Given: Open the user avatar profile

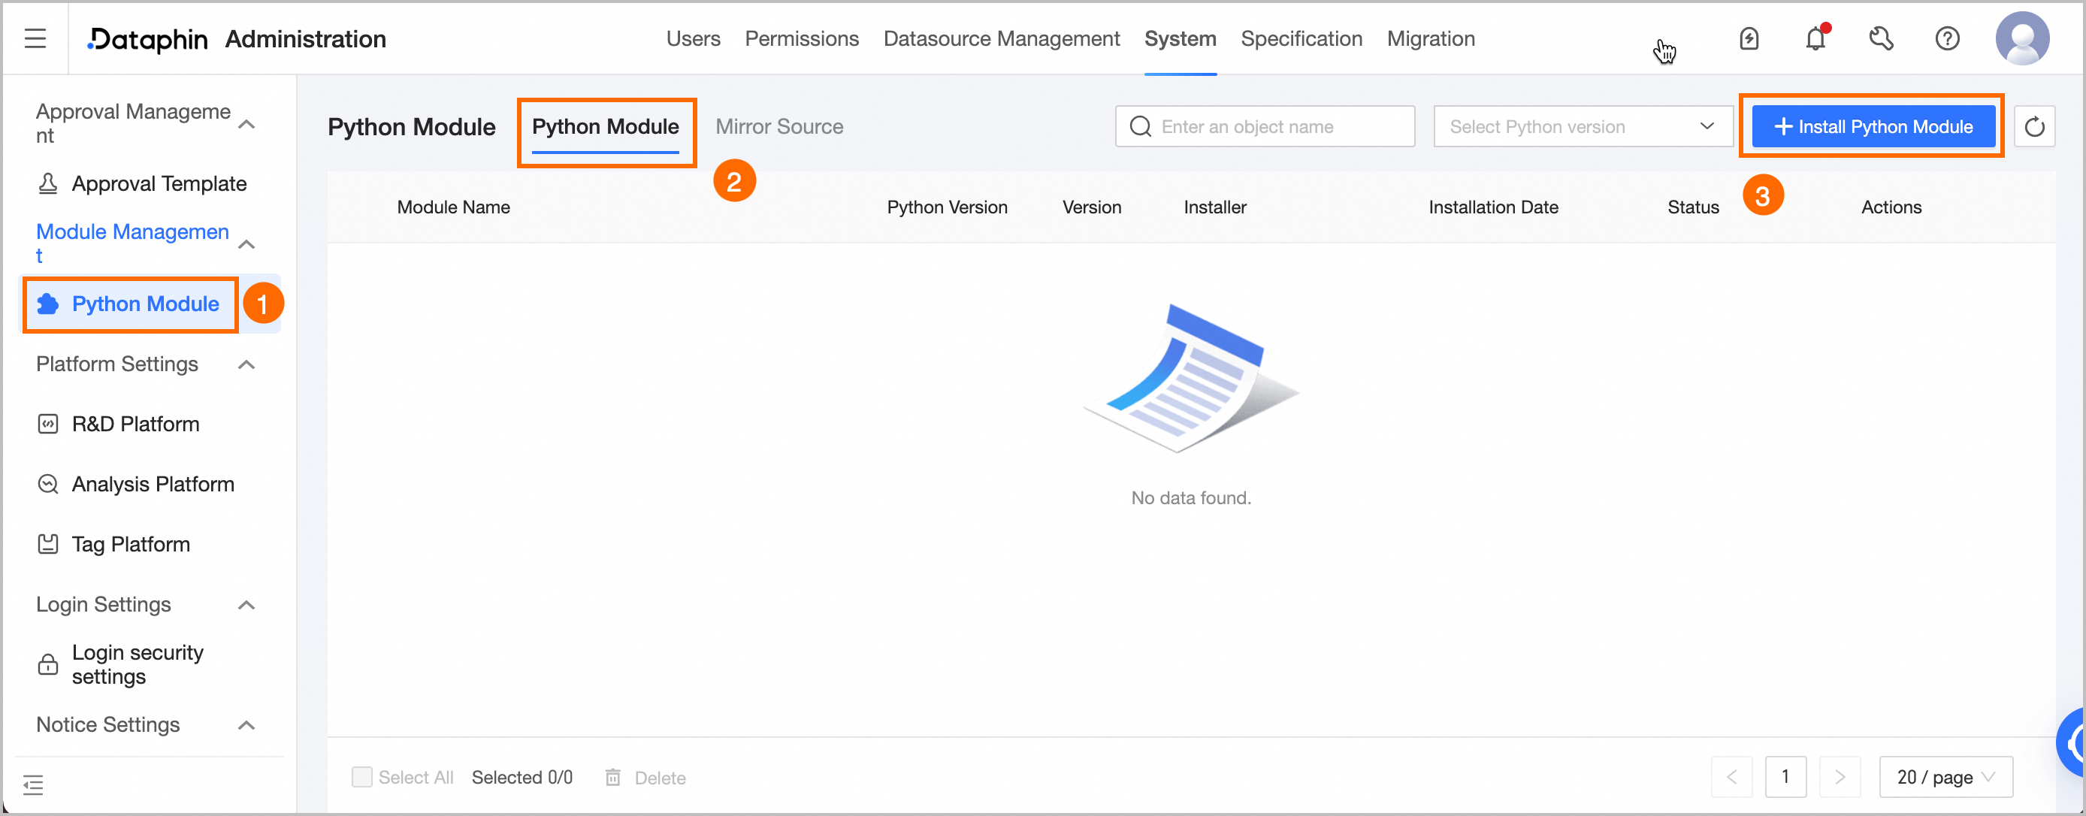Looking at the screenshot, I should [2021, 38].
